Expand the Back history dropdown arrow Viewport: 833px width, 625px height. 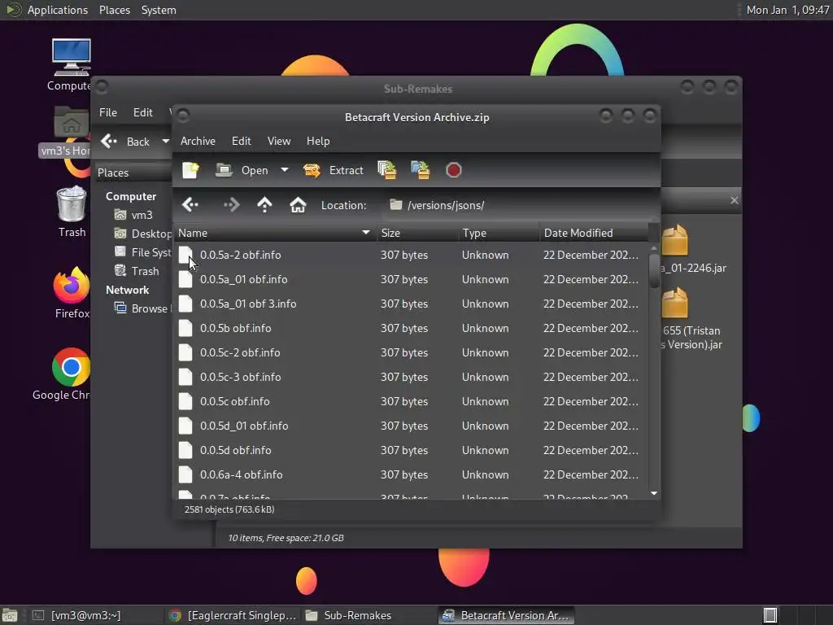coord(165,142)
